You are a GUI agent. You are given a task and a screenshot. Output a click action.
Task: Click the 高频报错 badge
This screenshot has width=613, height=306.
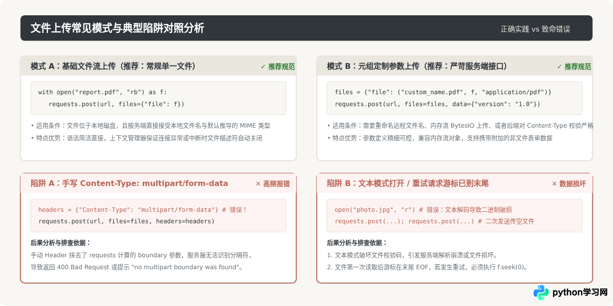click(x=272, y=184)
